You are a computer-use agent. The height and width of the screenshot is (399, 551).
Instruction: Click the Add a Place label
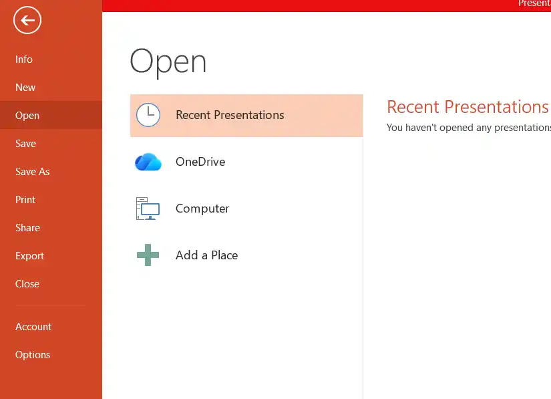pos(206,255)
